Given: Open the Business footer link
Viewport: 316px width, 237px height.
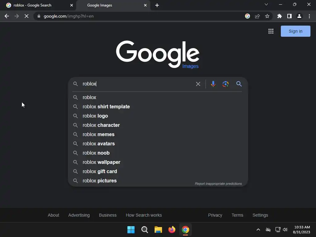Looking at the screenshot, I should pyautogui.click(x=108, y=215).
